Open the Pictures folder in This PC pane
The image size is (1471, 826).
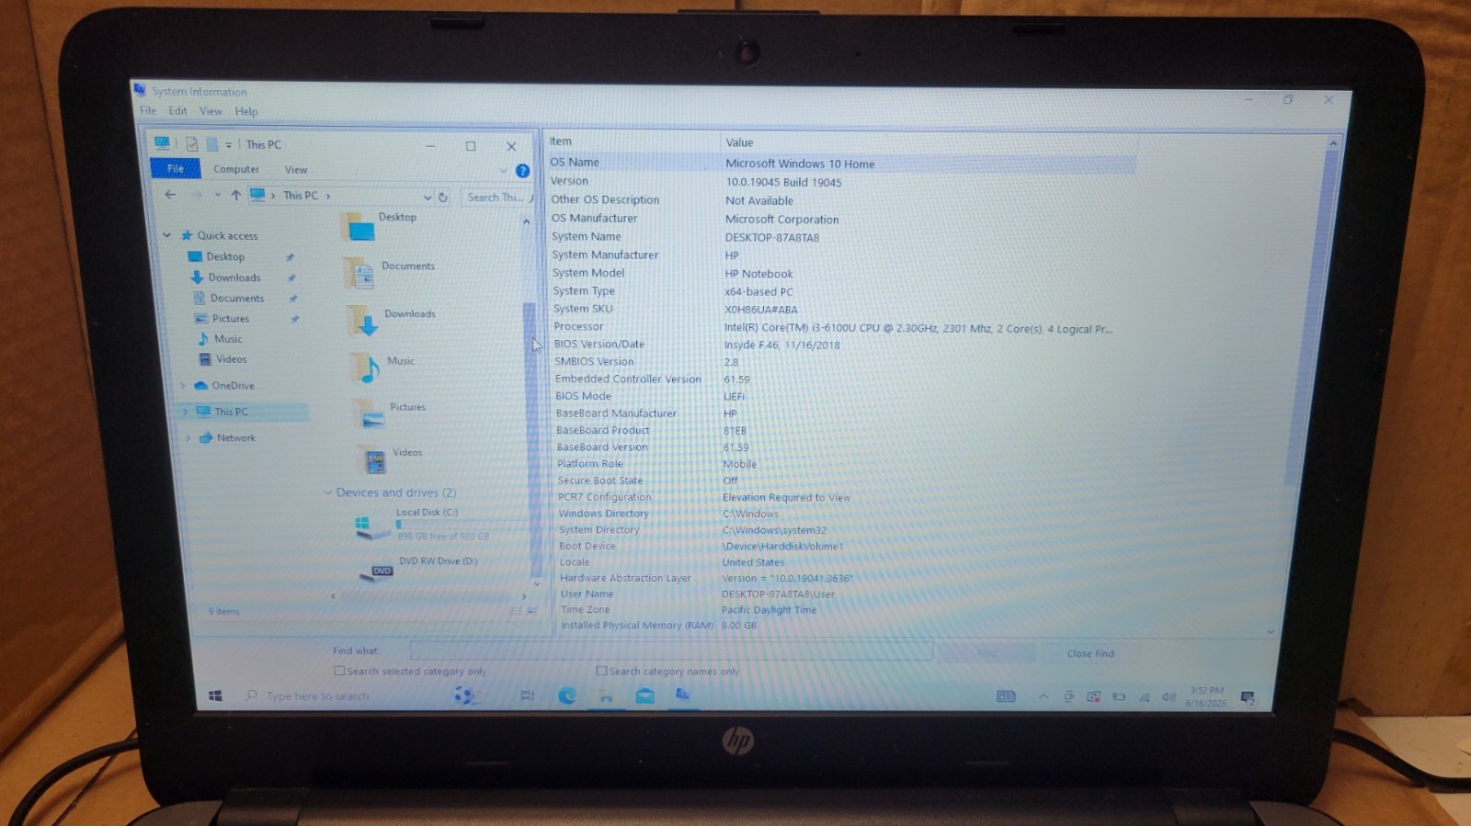(371, 414)
